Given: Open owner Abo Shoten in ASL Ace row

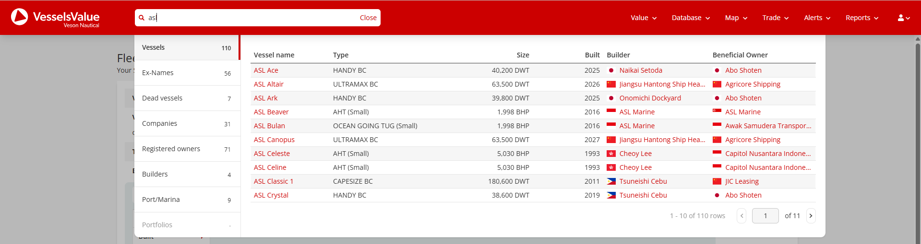Looking at the screenshot, I should click(x=743, y=70).
